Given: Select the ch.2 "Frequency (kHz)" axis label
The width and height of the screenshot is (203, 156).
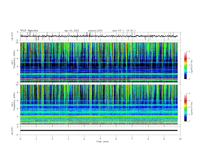Looking at the screenshot, I should pyautogui.click(x=14, y=101).
